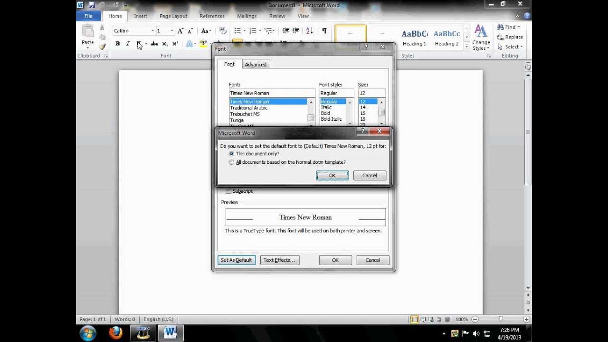Viewport: 608px width, 342px height.
Task: Click the Zoom Out minus button
Action: tap(475, 319)
